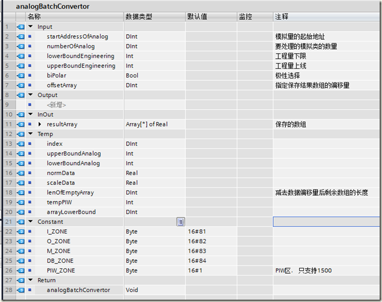Viewport: 382px width, 302px height.
Task: Collapse the Return section arrow
Action: point(31,279)
